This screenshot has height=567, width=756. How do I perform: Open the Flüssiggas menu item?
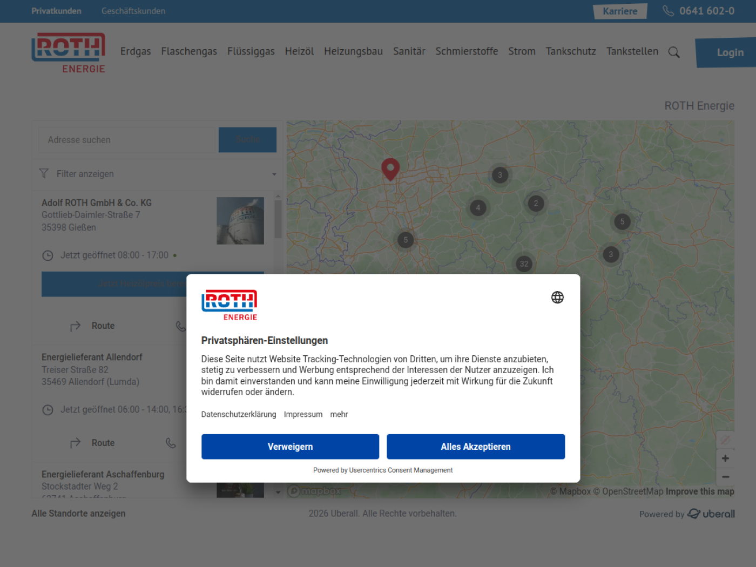click(x=251, y=51)
